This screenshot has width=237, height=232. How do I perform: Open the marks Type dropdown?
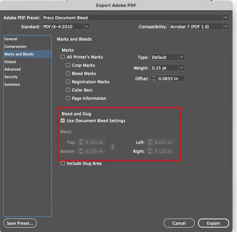pos(168,57)
